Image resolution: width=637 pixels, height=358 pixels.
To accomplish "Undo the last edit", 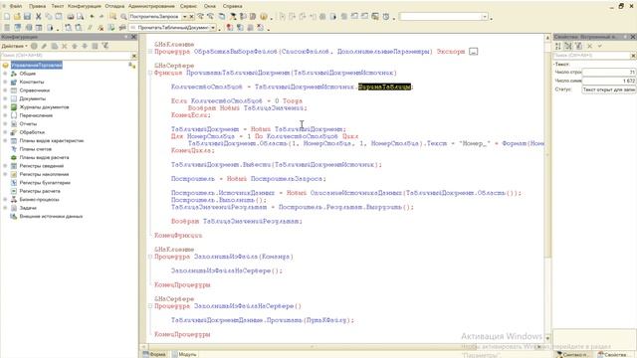I will tap(93, 17).
